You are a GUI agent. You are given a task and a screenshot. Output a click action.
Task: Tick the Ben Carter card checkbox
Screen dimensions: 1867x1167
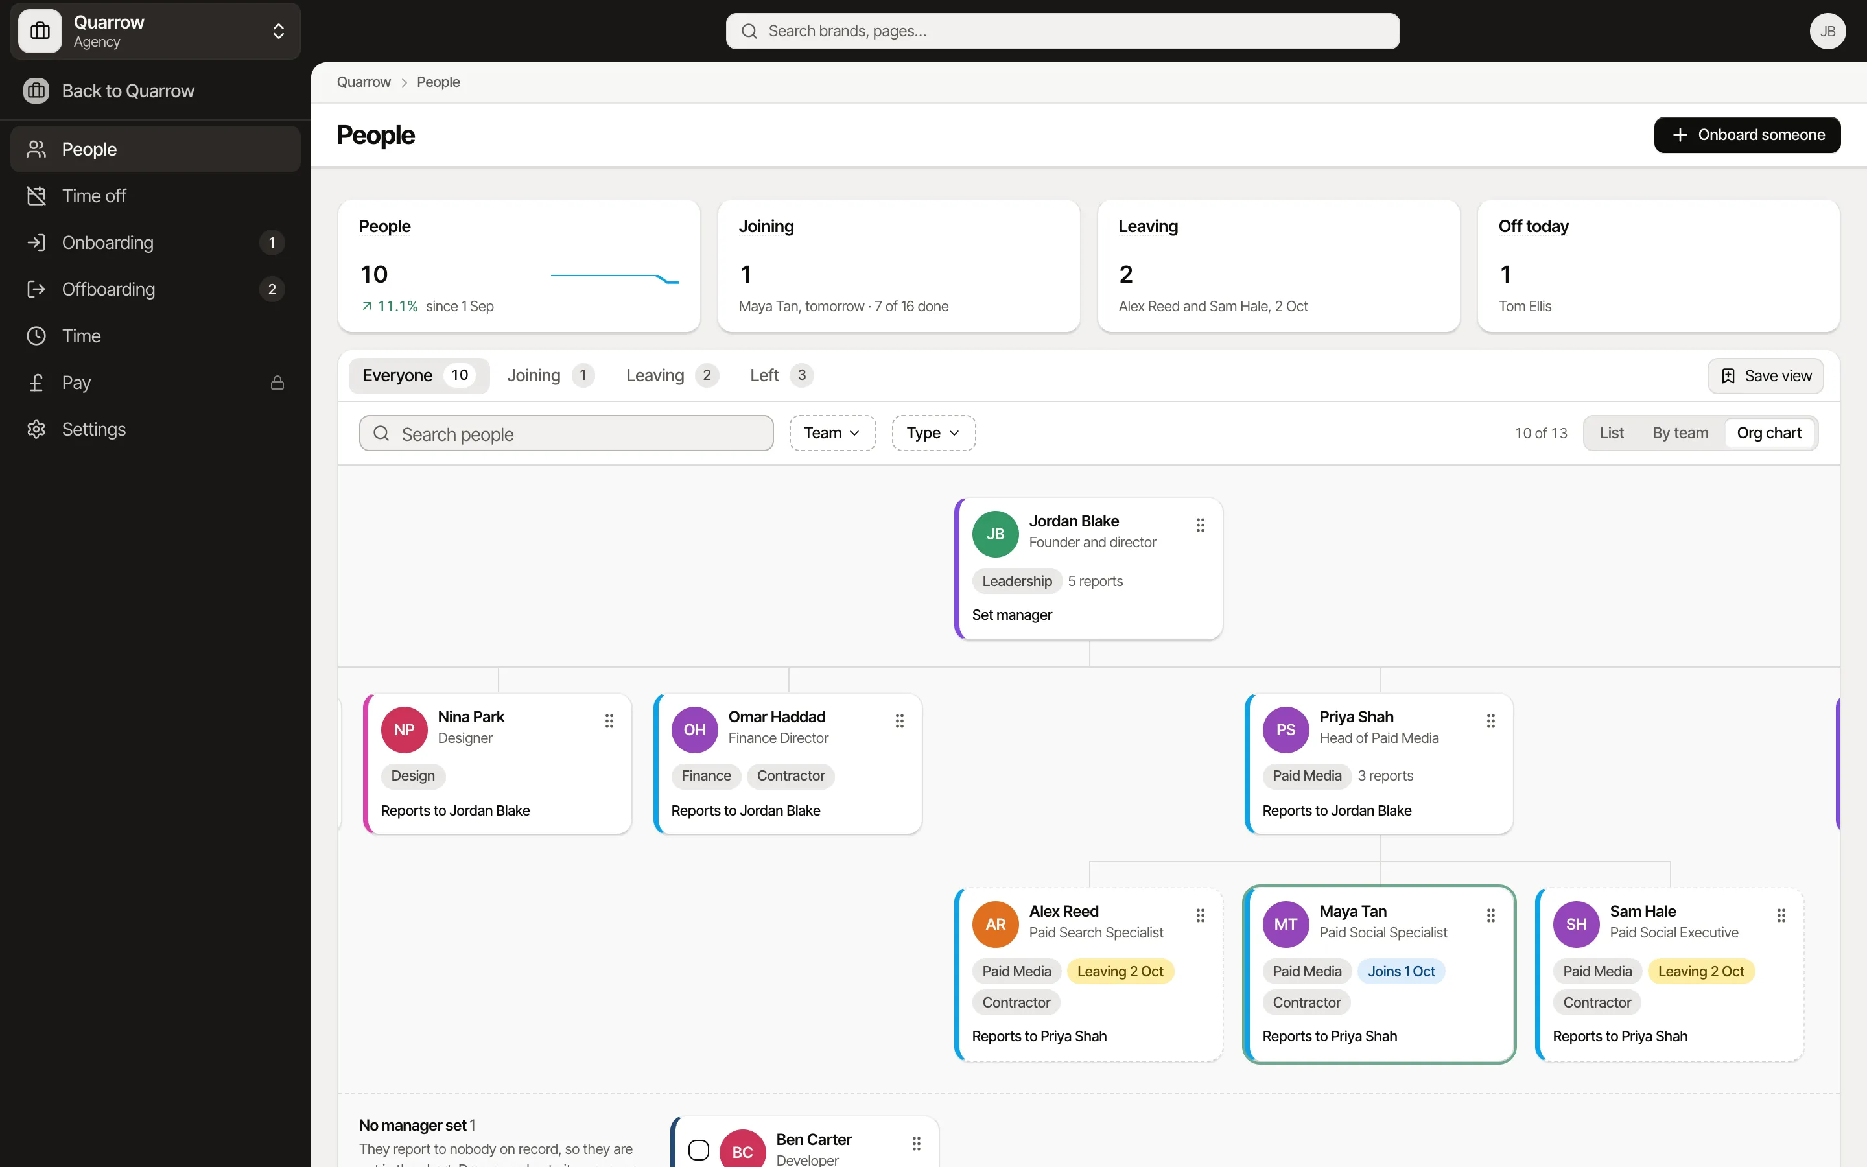(x=698, y=1150)
